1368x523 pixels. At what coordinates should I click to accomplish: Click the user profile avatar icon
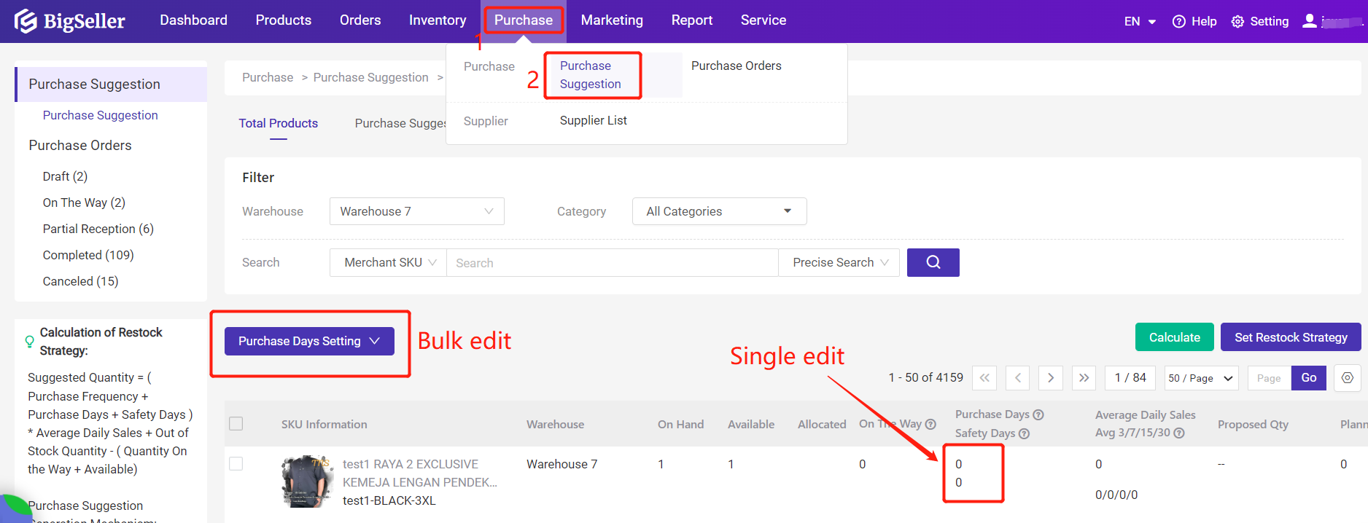(x=1310, y=21)
